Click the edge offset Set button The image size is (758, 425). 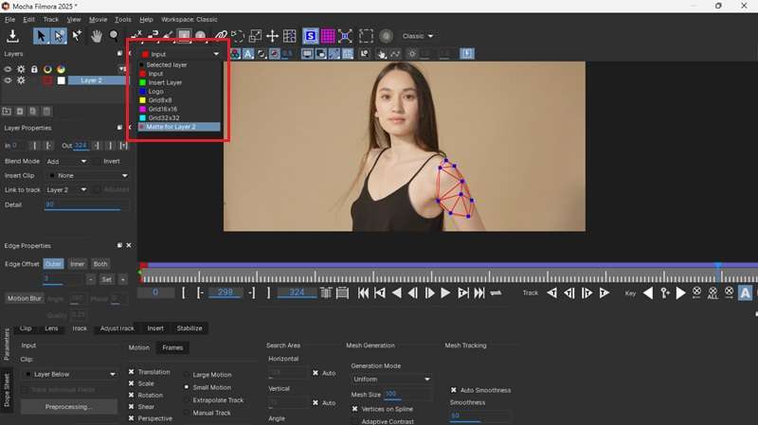coord(106,279)
